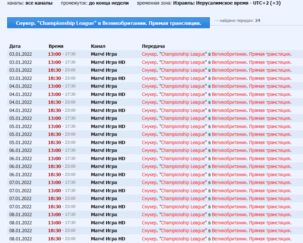Click the date in the first 04.01.2022 row

pos(20,86)
